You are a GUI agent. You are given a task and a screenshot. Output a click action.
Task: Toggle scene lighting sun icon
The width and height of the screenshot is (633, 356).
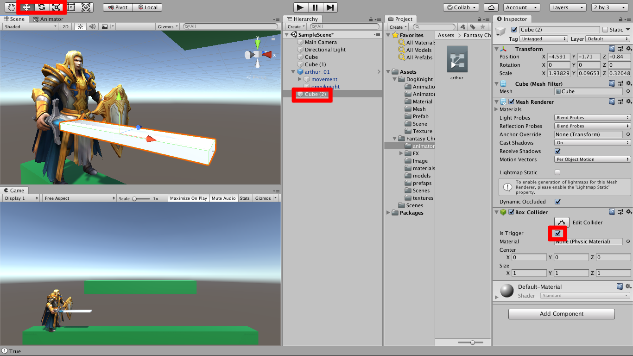[x=81, y=26]
